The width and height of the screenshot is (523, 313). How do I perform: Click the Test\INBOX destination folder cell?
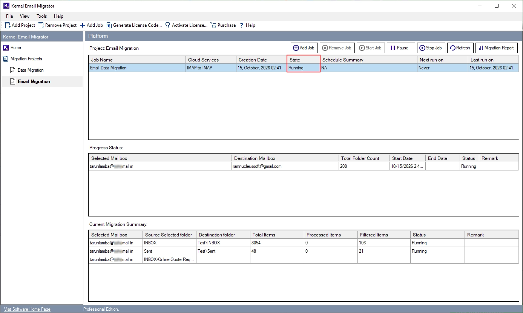[x=223, y=243]
